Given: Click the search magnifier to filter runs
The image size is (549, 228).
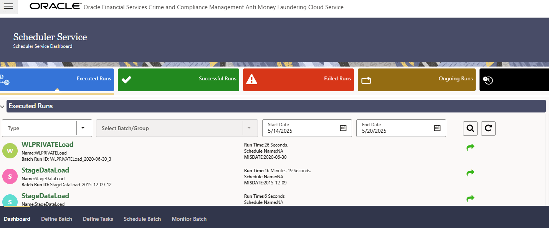Looking at the screenshot, I should (x=470, y=128).
